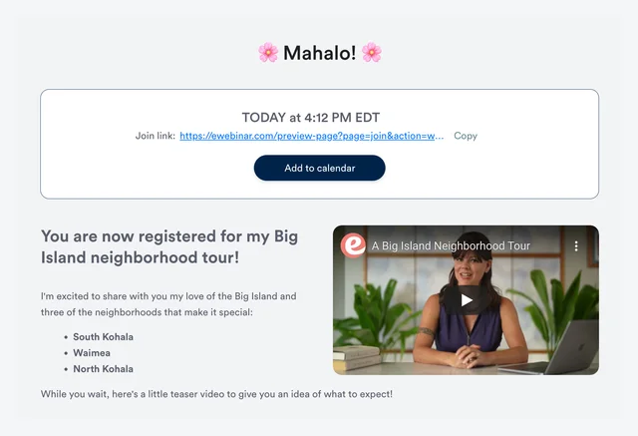Screen dimensions: 638x436
Task: Click the 'TODAY at 4:12 PM EDT' time
Action: [x=311, y=118]
